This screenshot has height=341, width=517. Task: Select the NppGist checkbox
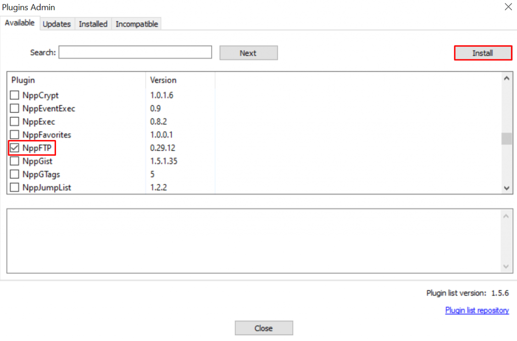(15, 161)
